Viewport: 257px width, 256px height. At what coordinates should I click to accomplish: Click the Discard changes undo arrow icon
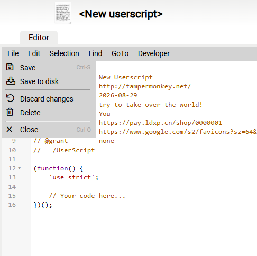10,98
